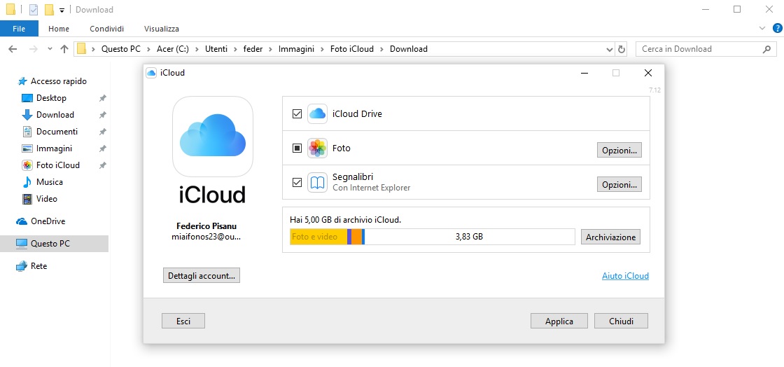Viewport: 784px width, 367px height.
Task: Open Immagini in the sidebar
Action: pos(54,148)
